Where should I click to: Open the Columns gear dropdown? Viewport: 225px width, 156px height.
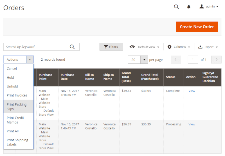coord(179,47)
